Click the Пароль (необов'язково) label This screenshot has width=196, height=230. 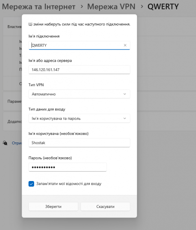coord(50,158)
